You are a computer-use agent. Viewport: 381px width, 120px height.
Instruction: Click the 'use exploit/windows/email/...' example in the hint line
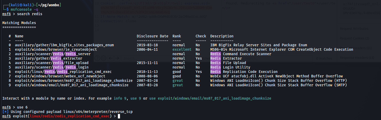click(x=210, y=98)
